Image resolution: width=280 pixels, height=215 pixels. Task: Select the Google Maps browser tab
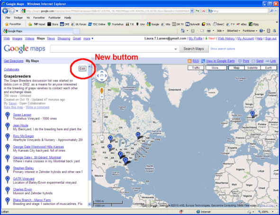38,31
